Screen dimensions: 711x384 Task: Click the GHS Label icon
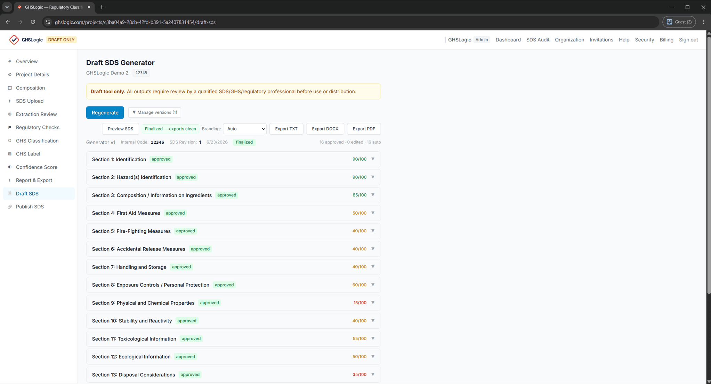click(10, 154)
